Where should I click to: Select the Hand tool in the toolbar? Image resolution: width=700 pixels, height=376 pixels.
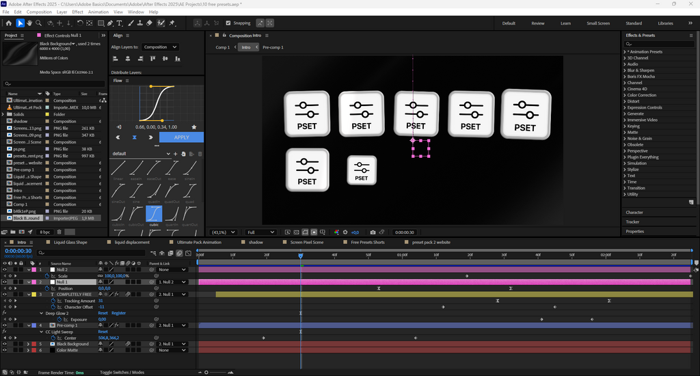point(30,23)
